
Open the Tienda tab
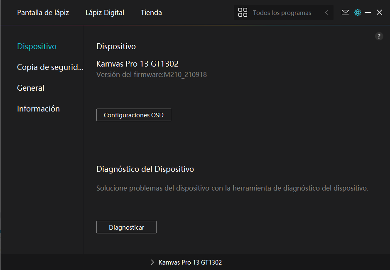[x=151, y=12]
